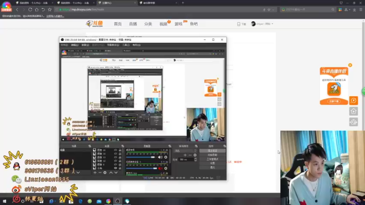
Task: Open Douyu 直播 nav link
Action: coord(133,24)
